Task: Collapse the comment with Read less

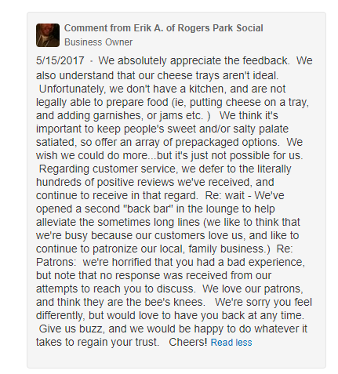Action: 231,343
